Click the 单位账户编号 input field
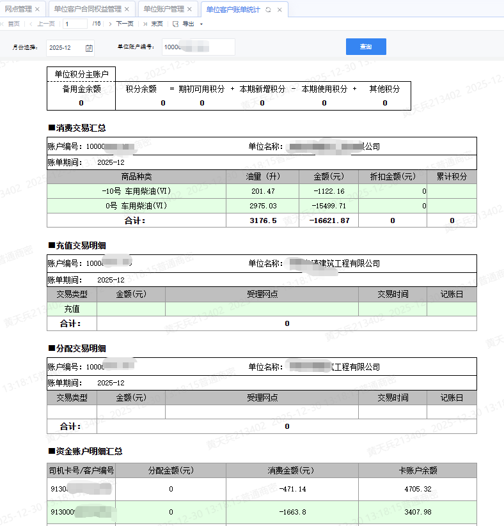The height and width of the screenshot is (526, 504). coord(198,47)
